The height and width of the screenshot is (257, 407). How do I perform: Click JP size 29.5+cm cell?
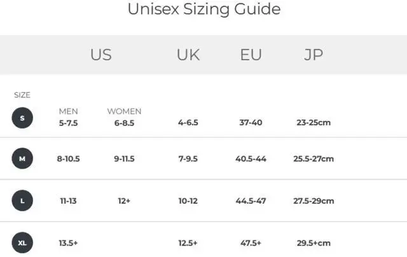[x=313, y=242]
